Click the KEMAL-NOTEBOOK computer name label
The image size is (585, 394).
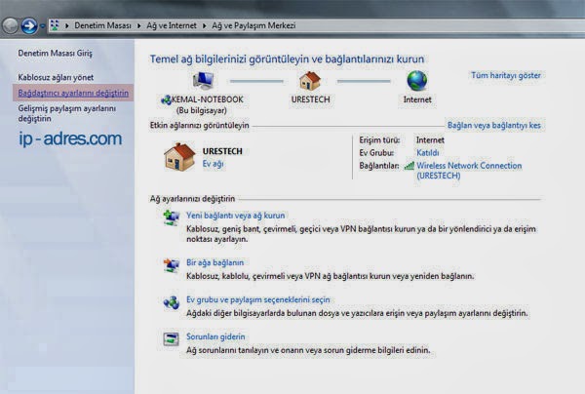pyautogui.click(x=207, y=99)
